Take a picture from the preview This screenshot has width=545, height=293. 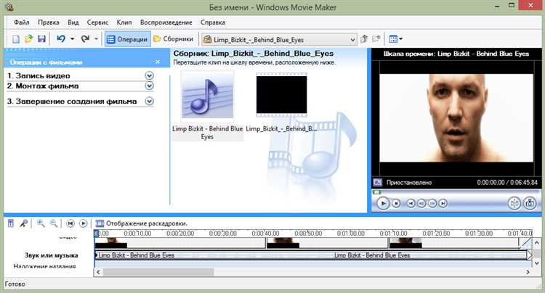tap(530, 203)
